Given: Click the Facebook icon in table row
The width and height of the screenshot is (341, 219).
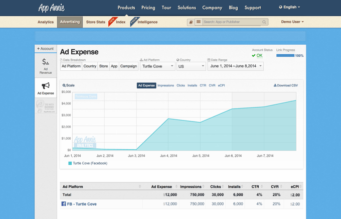Looking at the screenshot, I should [x=64, y=204].
